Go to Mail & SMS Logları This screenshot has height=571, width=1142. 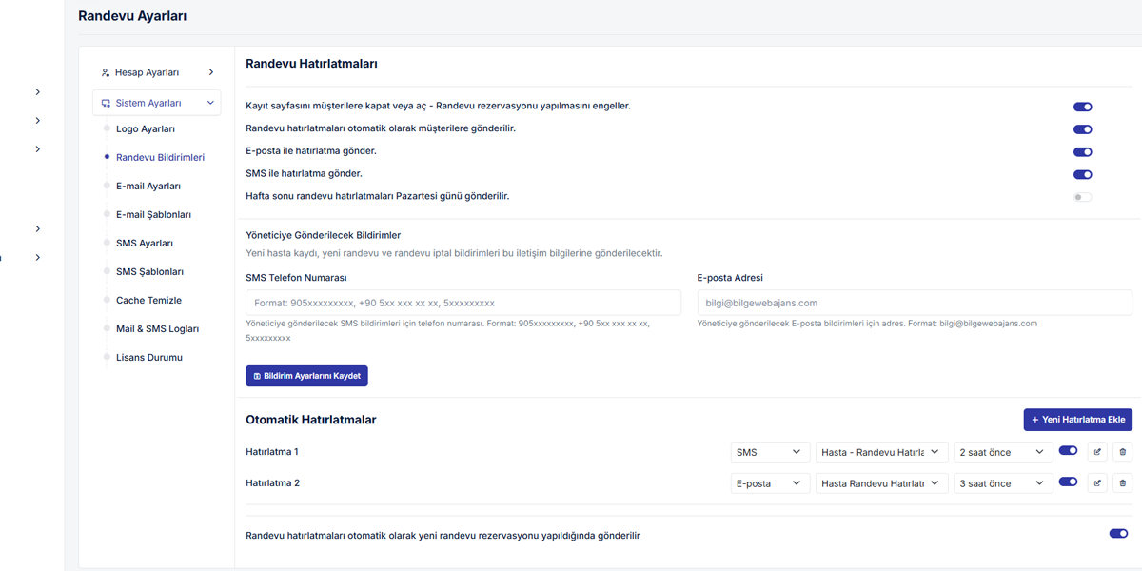coord(157,329)
